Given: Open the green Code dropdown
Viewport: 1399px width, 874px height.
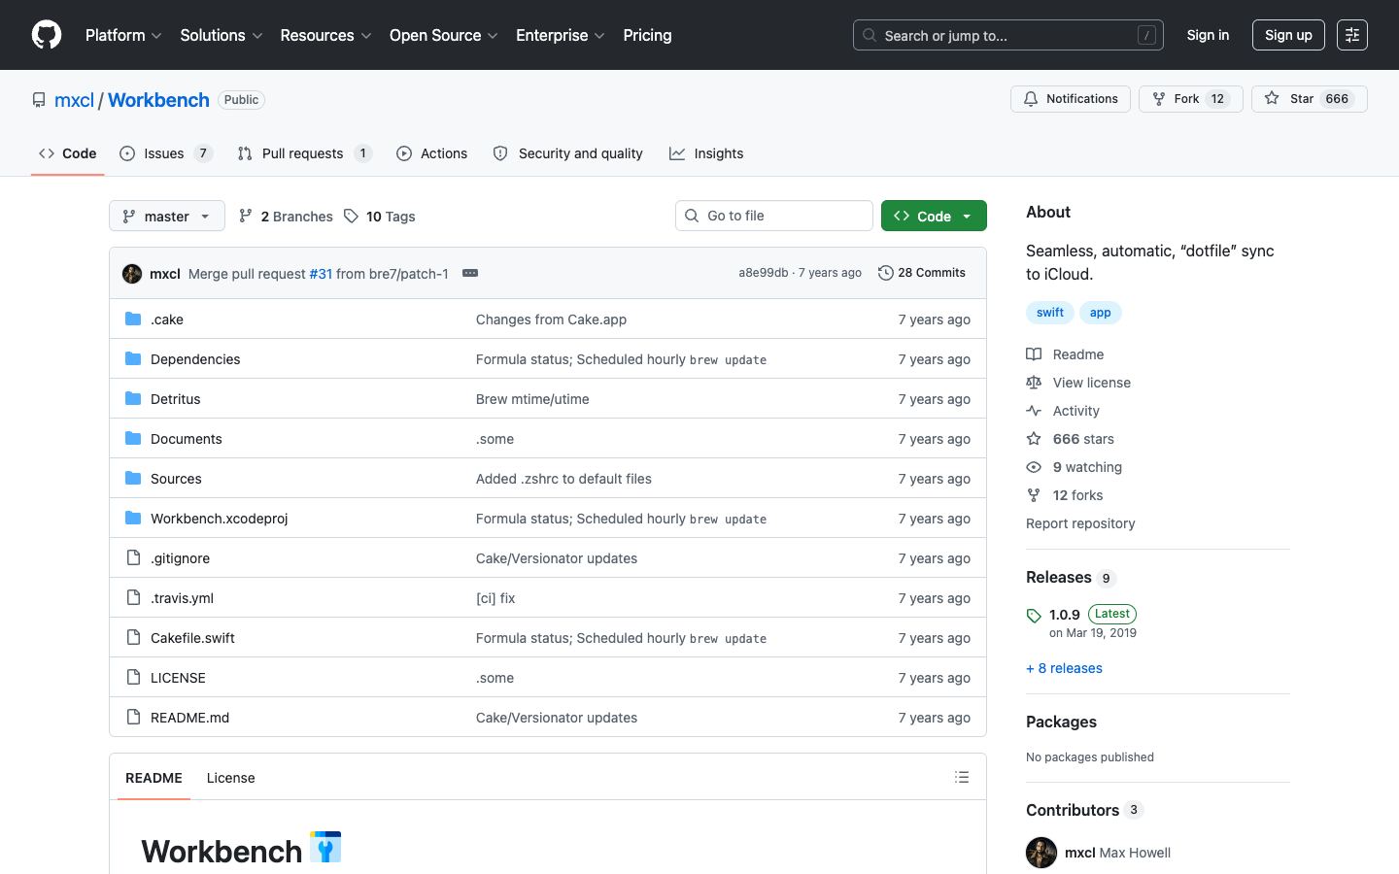Looking at the screenshot, I should [x=934, y=216].
